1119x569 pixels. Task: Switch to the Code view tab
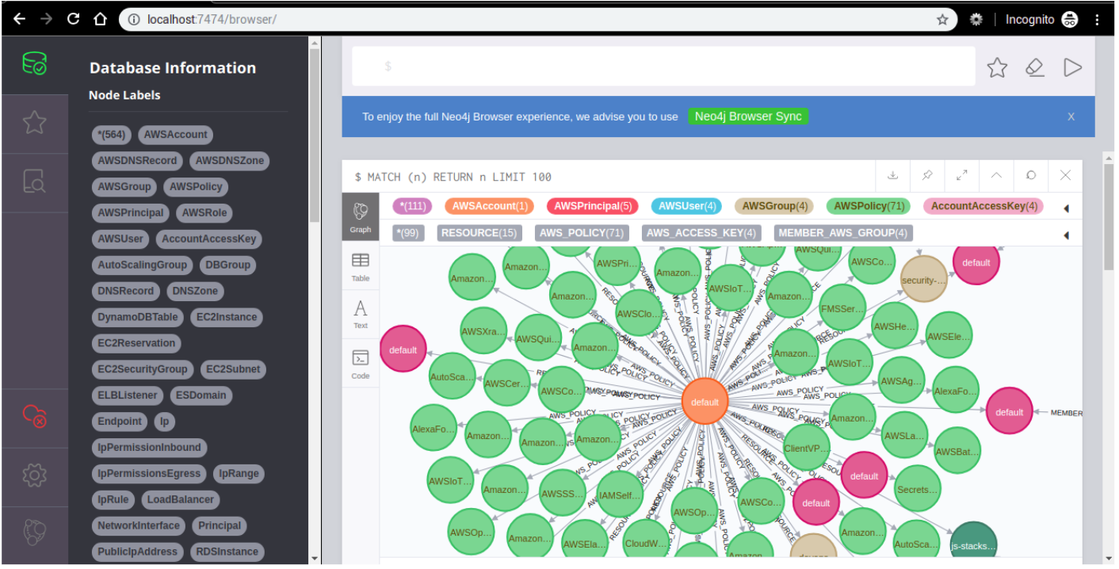tap(361, 365)
